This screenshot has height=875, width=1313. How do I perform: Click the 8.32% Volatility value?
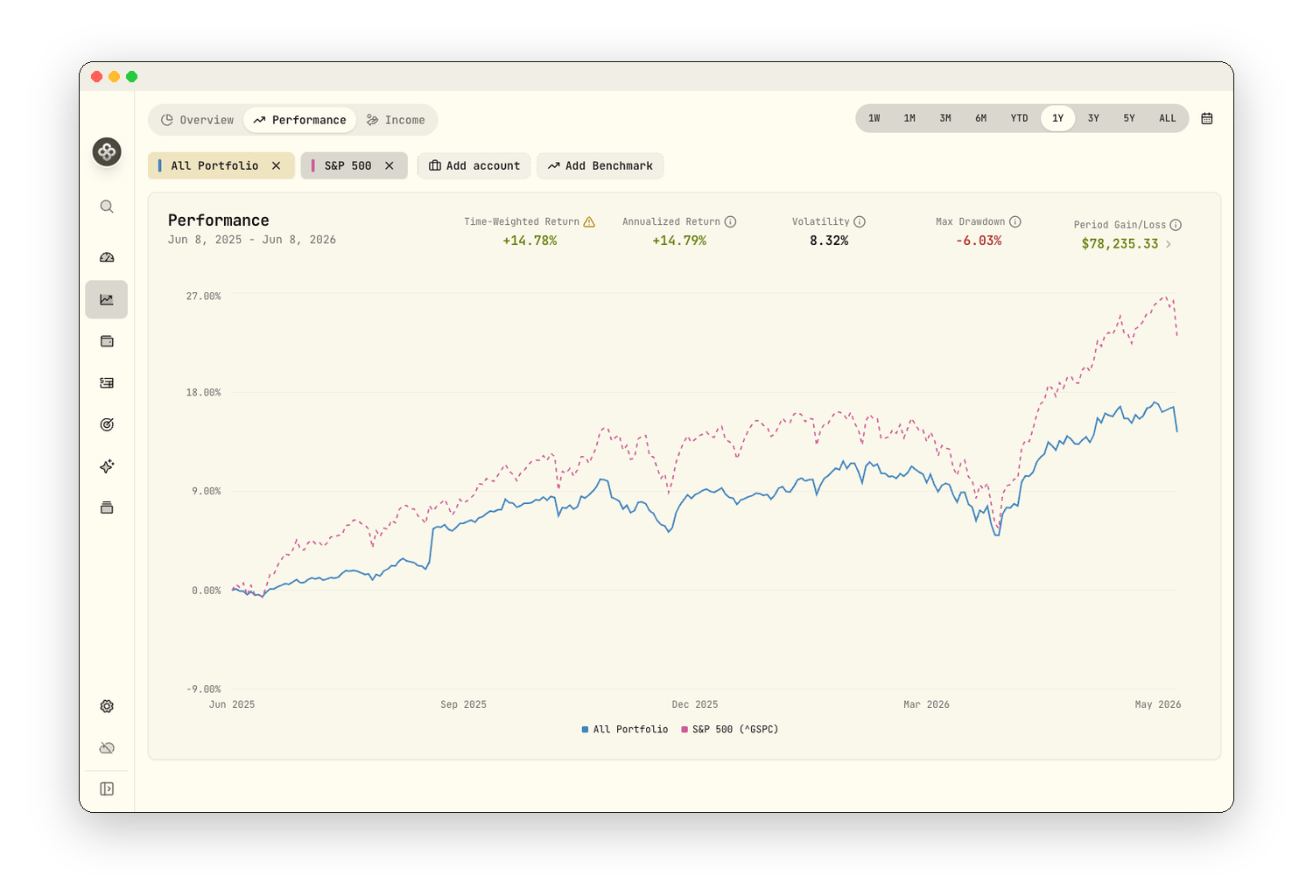click(829, 241)
